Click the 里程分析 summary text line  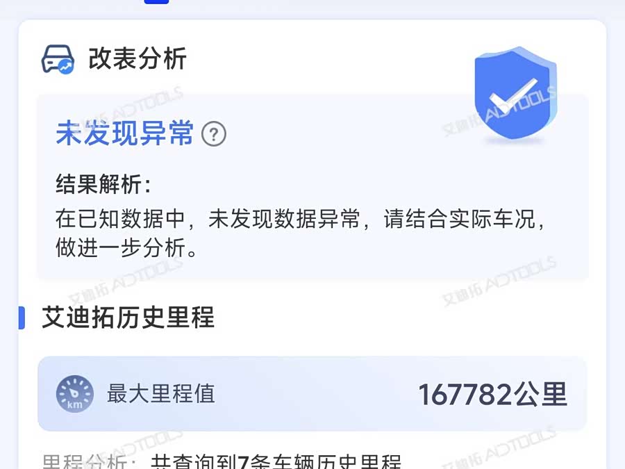222,462
